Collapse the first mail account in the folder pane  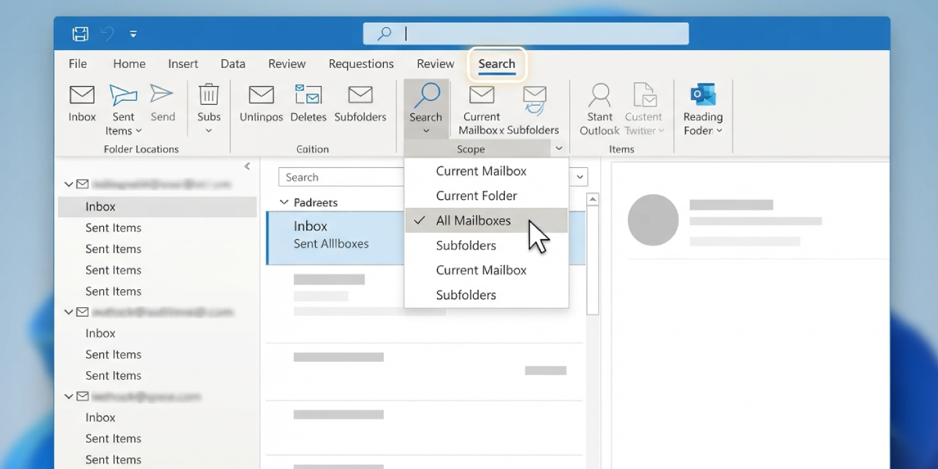(70, 184)
